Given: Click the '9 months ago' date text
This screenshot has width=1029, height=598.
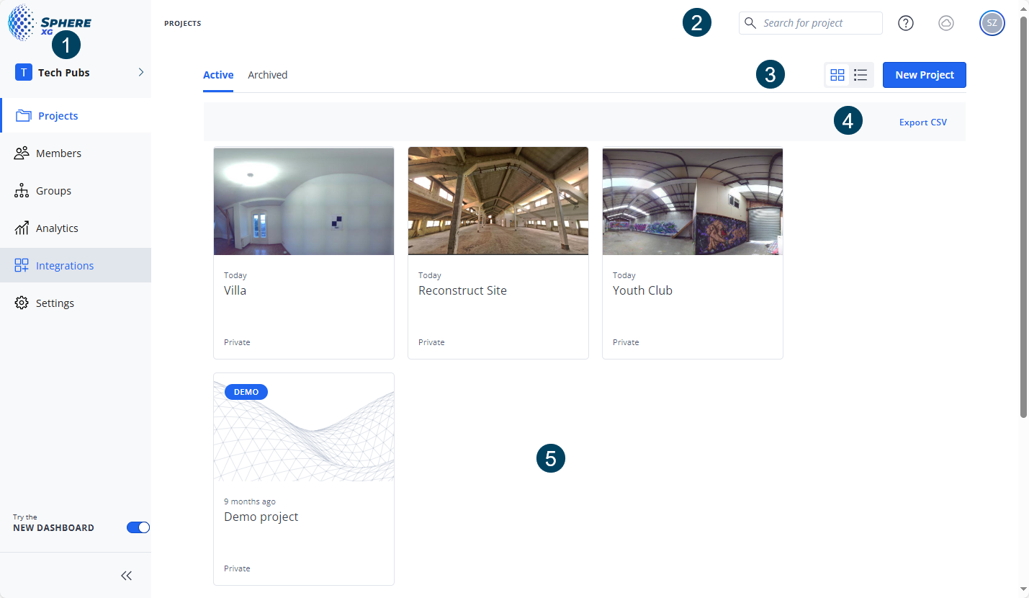Looking at the screenshot, I should 250,501.
